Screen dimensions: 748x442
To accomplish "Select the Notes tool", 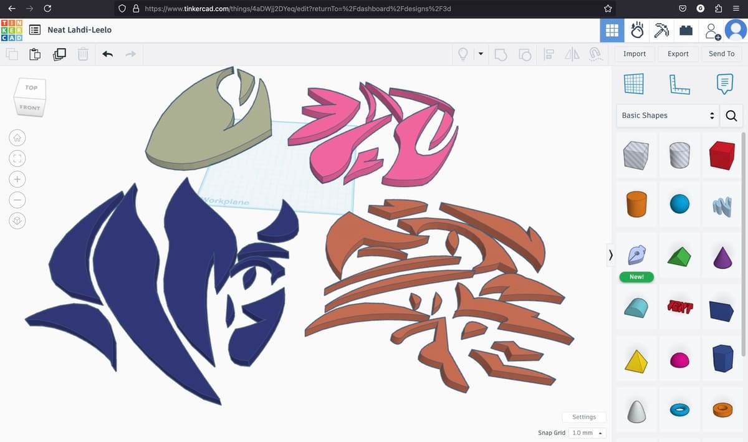I will (724, 84).
